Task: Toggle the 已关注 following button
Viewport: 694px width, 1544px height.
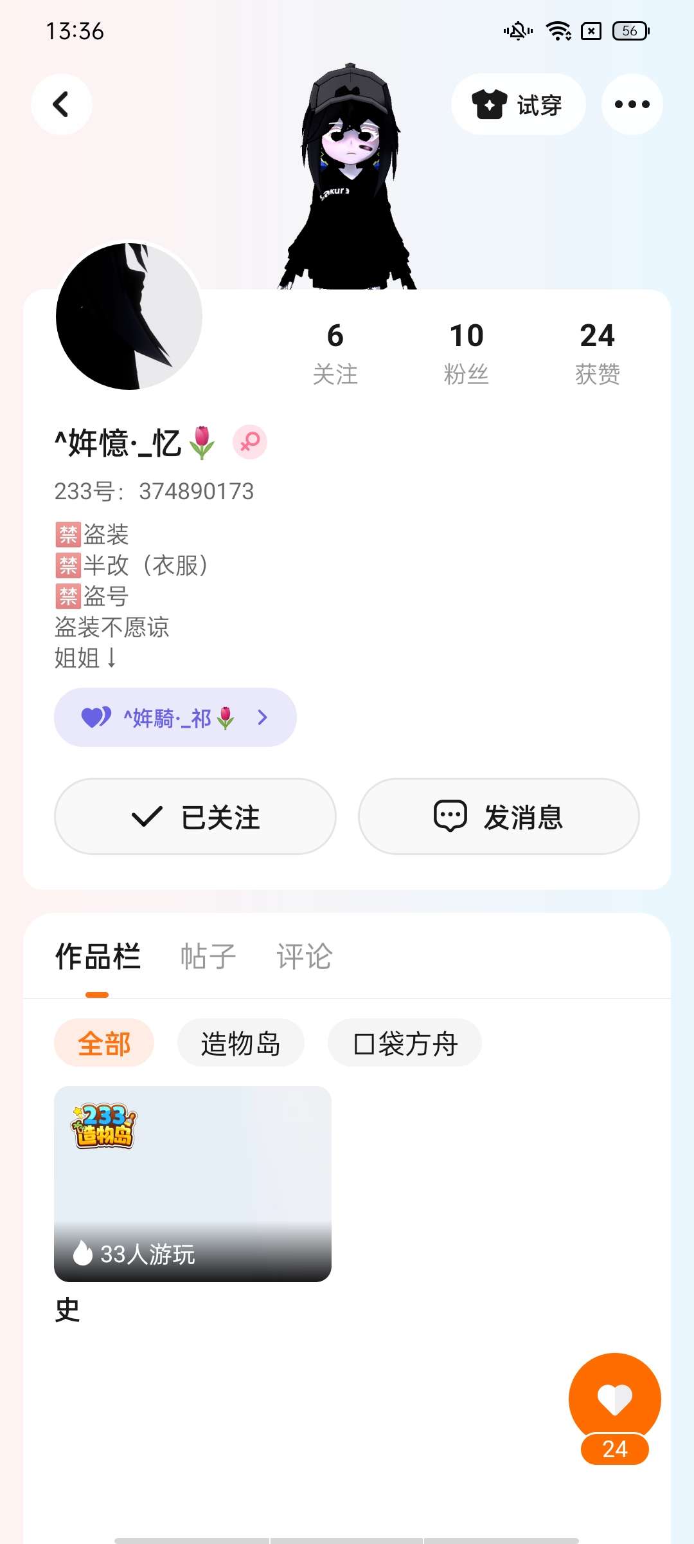Action: click(x=195, y=816)
